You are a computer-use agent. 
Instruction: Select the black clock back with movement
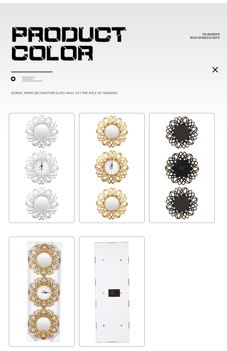pyautogui.click(x=182, y=168)
